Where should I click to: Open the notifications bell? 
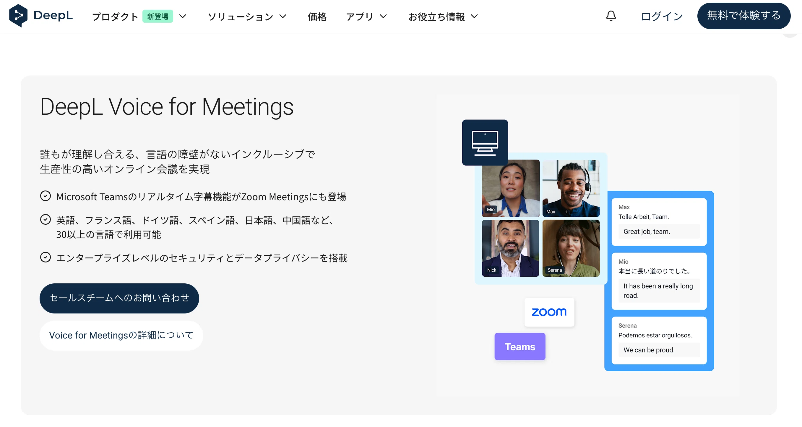(611, 16)
